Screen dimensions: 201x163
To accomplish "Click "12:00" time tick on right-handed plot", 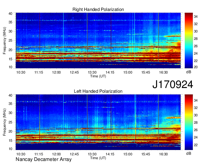I will (x=56, y=72).
